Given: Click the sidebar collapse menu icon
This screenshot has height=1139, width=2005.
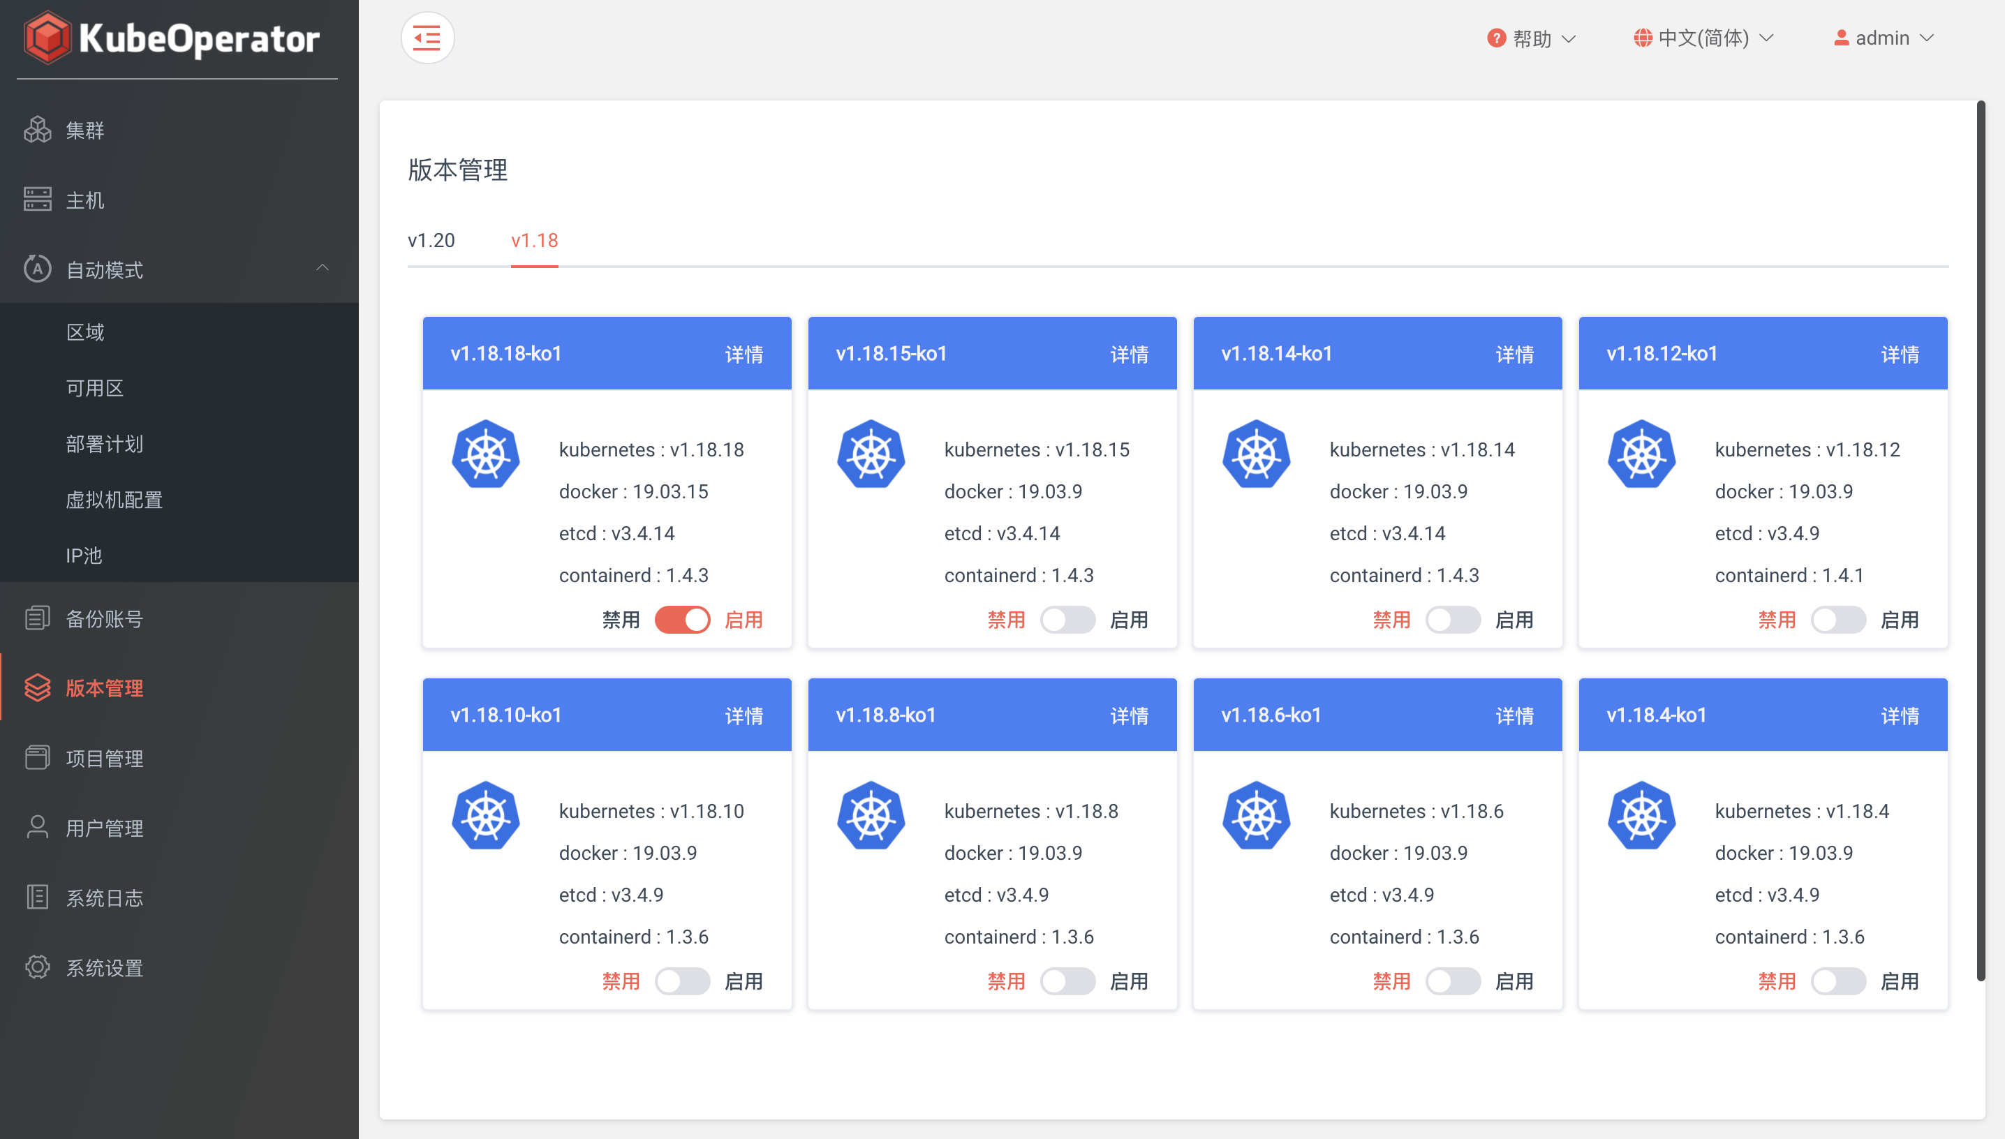Looking at the screenshot, I should (x=427, y=38).
